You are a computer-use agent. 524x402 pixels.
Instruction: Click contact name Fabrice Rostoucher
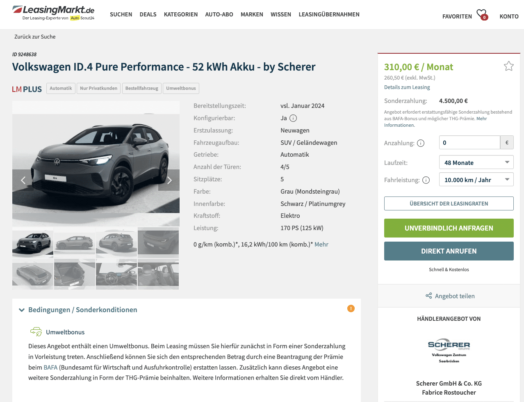(449, 392)
